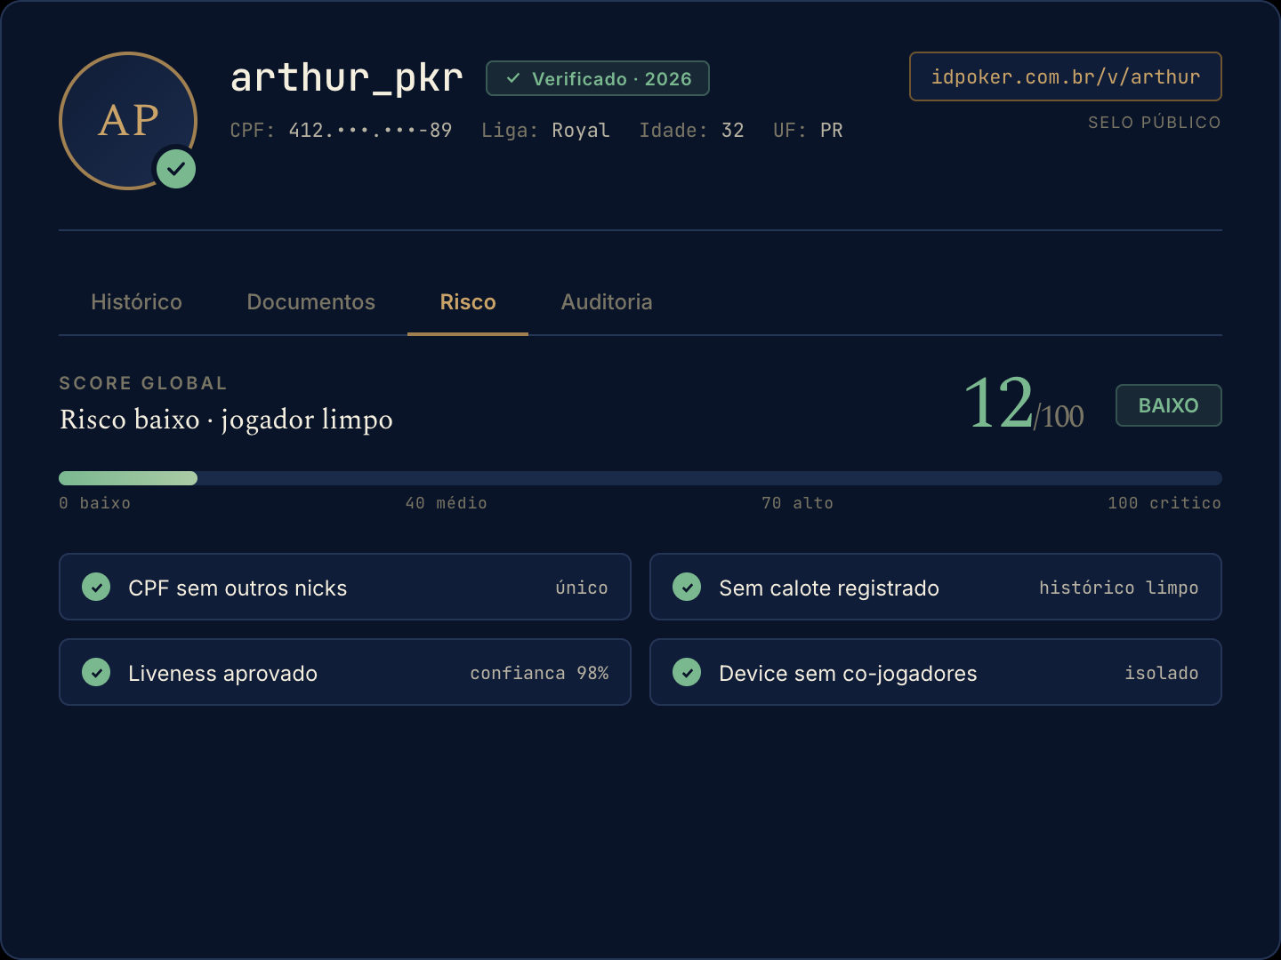Open the Liveness aprovado card
This screenshot has height=960, width=1281.
pyautogui.click(x=345, y=672)
